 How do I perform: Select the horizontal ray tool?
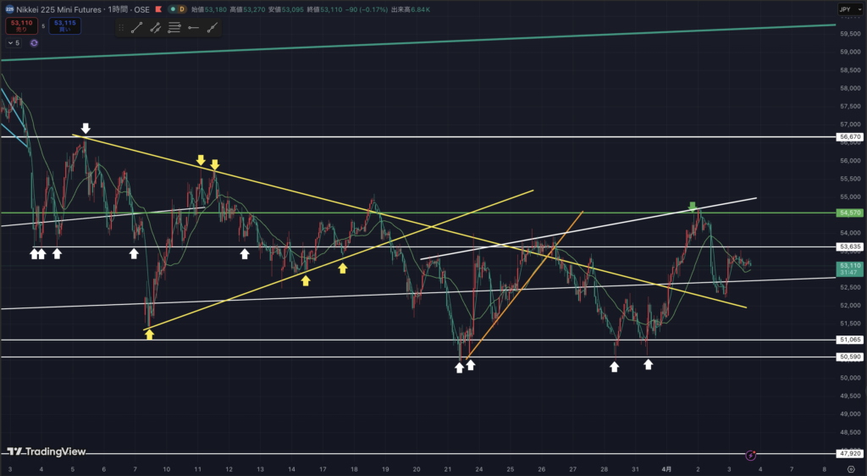tap(193, 27)
